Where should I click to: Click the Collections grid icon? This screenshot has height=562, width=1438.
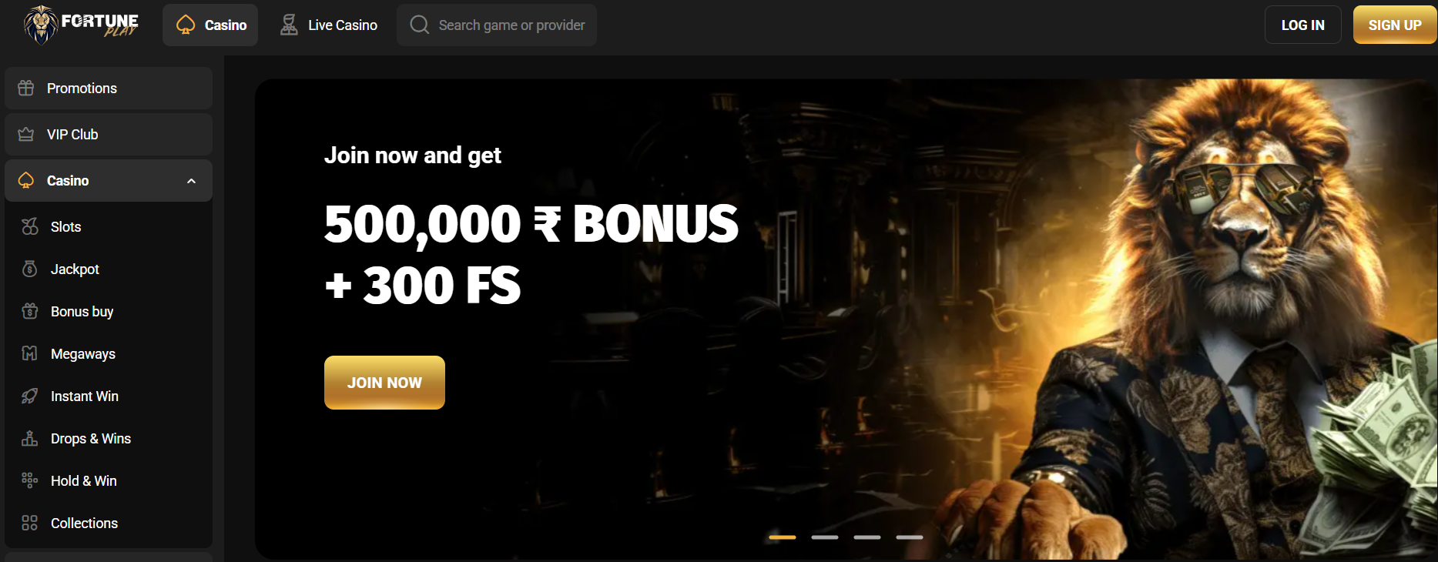point(30,523)
